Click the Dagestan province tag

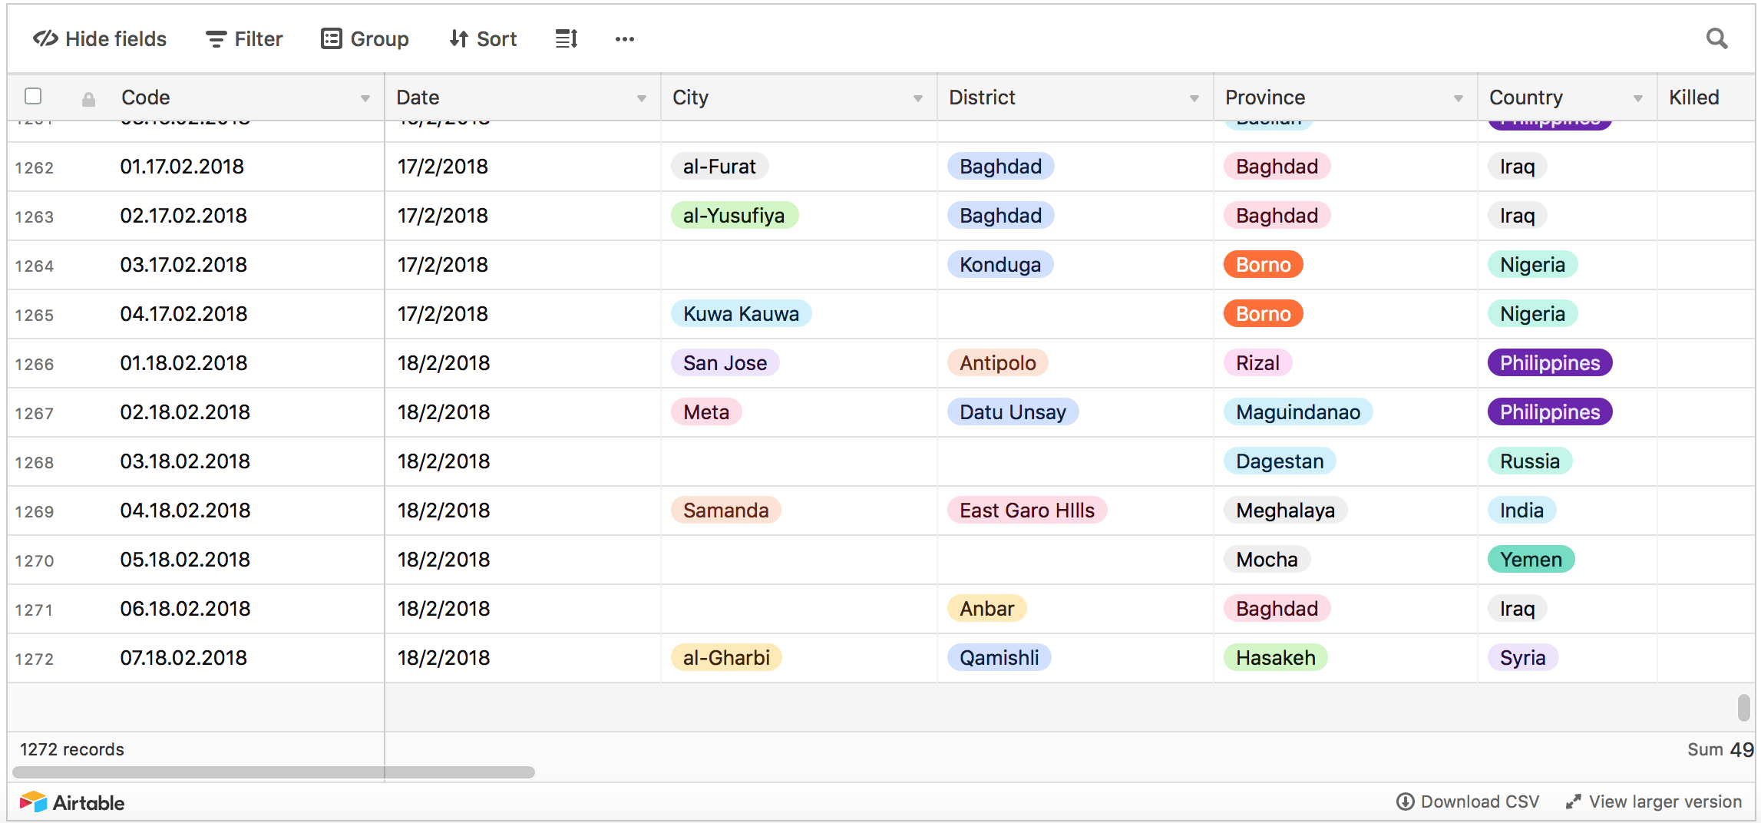(1280, 461)
